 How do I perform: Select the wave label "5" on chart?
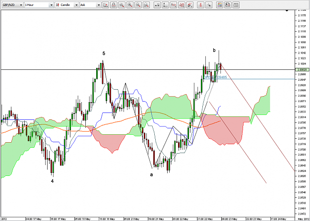point(104,54)
